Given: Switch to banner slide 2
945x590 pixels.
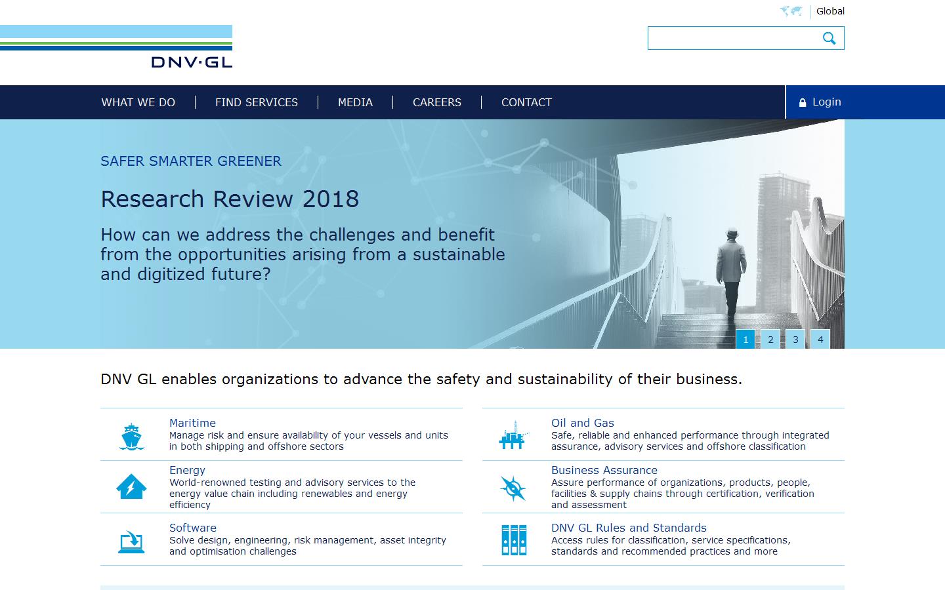Looking at the screenshot, I should [770, 340].
